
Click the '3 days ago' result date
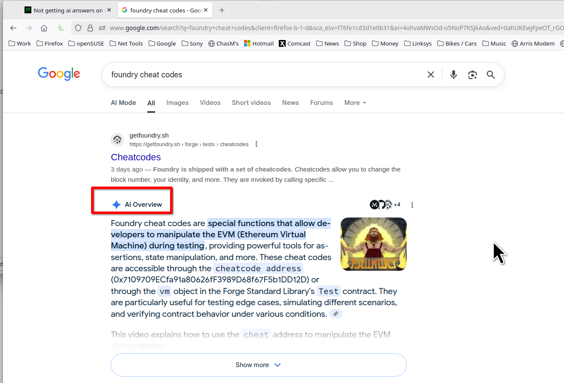point(127,169)
